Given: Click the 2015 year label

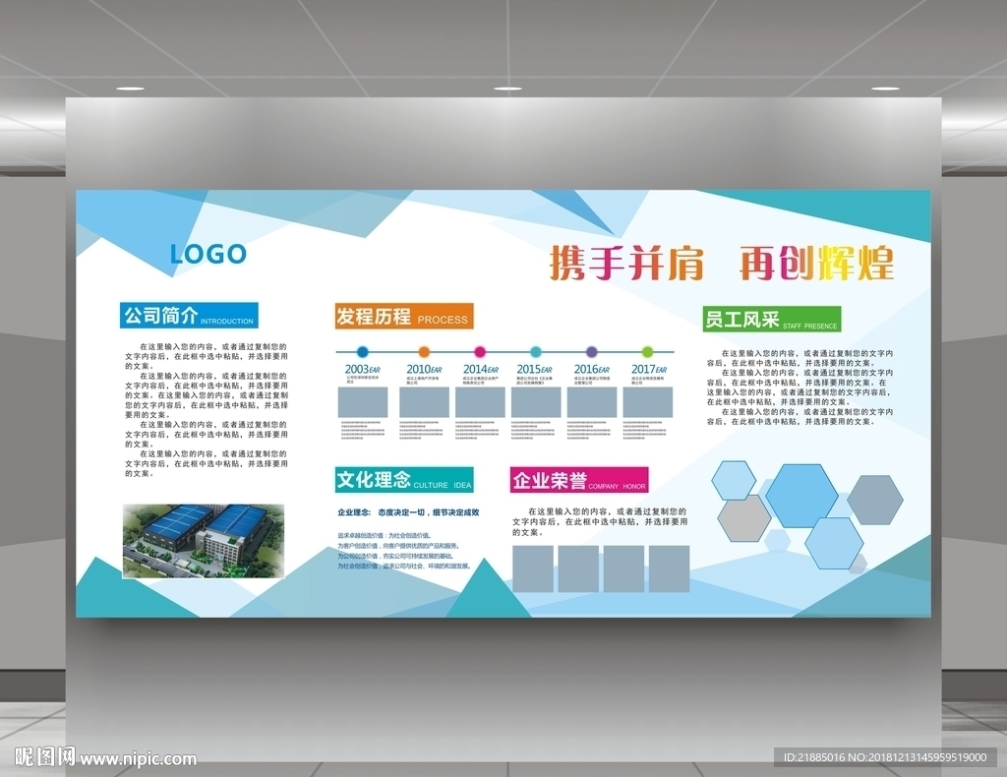Looking at the screenshot, I should click(534, 369).
